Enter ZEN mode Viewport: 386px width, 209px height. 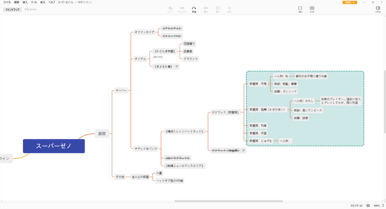(x=300, y=9)
